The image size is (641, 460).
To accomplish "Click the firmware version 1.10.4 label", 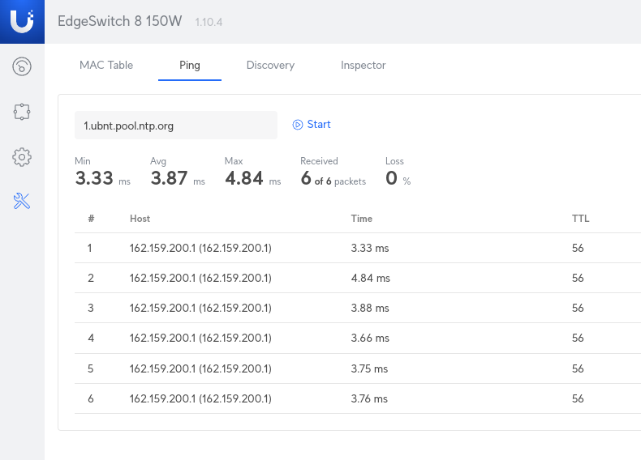I will pyautogui.click(x=209, y=22).
